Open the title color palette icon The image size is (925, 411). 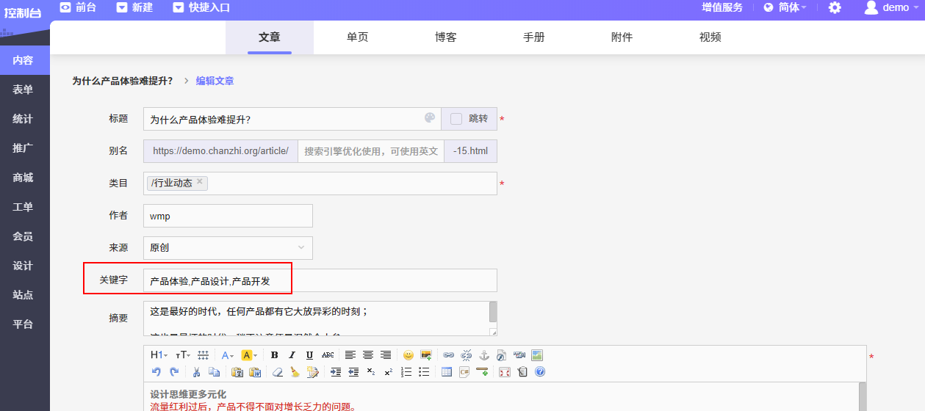(430, 118)
